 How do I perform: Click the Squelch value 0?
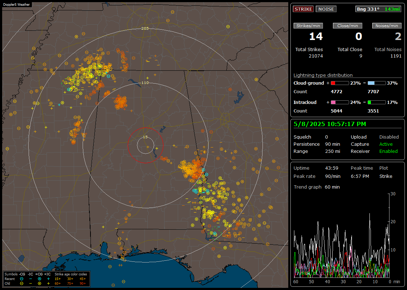[x=327, y=137]
